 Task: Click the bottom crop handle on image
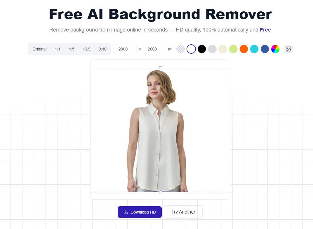(161, 192)
